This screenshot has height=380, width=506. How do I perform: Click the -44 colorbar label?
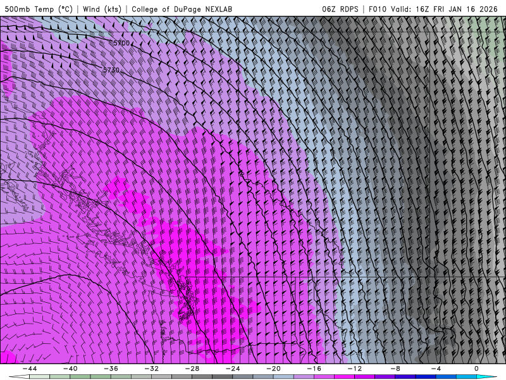coord(30,369)
